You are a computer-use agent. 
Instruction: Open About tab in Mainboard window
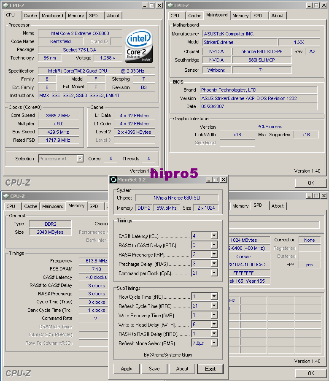[x=278, y=16]
